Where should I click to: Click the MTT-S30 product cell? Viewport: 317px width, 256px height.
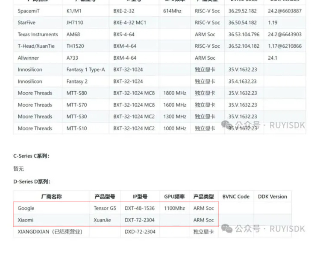pos(76,117)
